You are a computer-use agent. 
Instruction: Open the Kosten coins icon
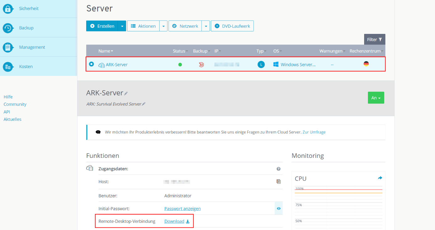coord(8,67)
